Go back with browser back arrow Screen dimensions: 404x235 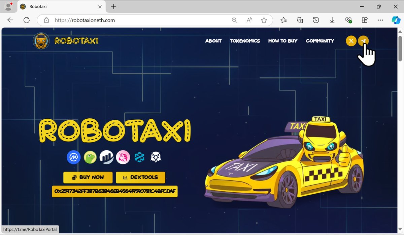pos(10,20)
